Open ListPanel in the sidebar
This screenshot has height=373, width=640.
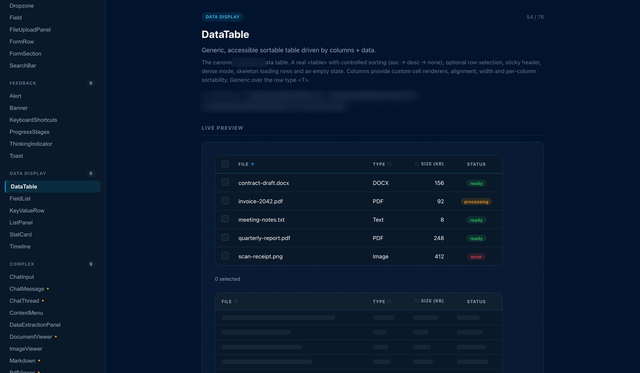(21, 222)
